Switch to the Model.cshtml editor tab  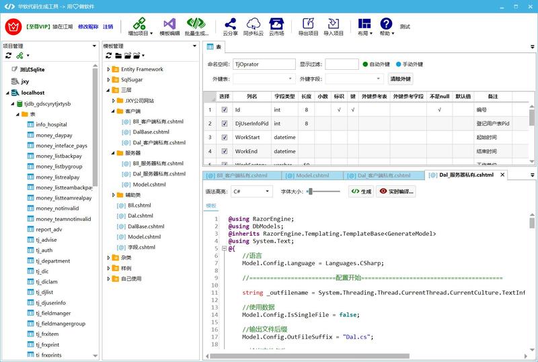312,175
